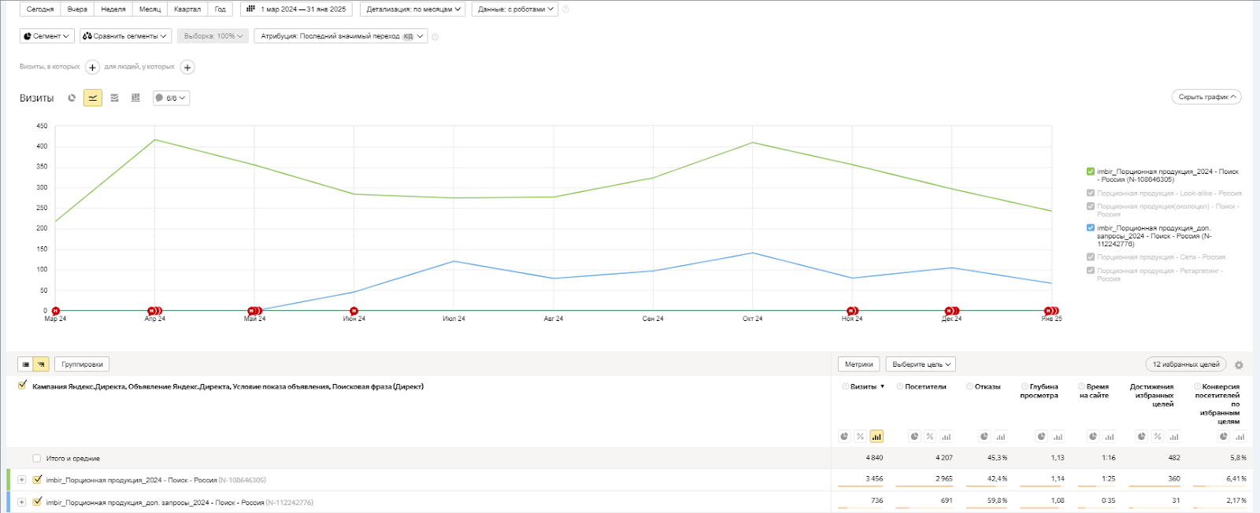Toggle the blue legend checkbox for imbir_Порционная продукция_доп. запросы_2024
Screen dimensions: 1260x513
click(1091, 228)
